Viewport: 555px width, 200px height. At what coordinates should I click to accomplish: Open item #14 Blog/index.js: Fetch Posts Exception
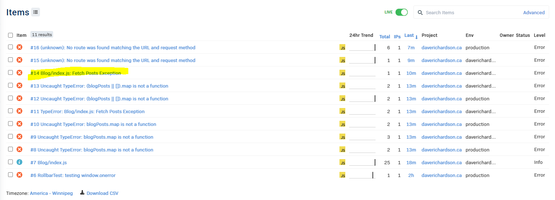(x=76, y=73)
